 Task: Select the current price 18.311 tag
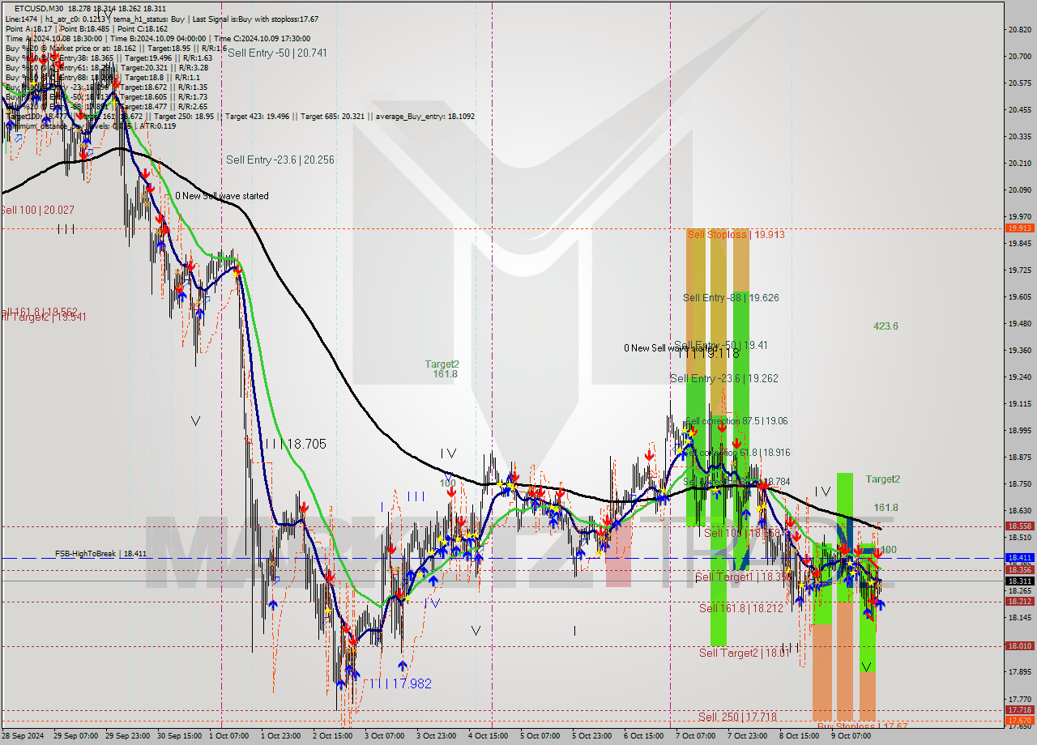(1019, 581)
